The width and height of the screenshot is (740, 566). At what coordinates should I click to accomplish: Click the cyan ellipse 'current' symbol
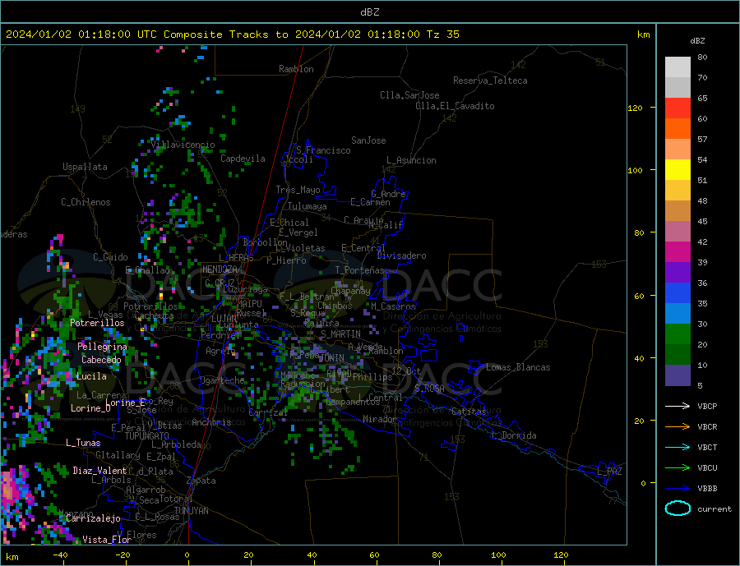click(x=678, y=508)
